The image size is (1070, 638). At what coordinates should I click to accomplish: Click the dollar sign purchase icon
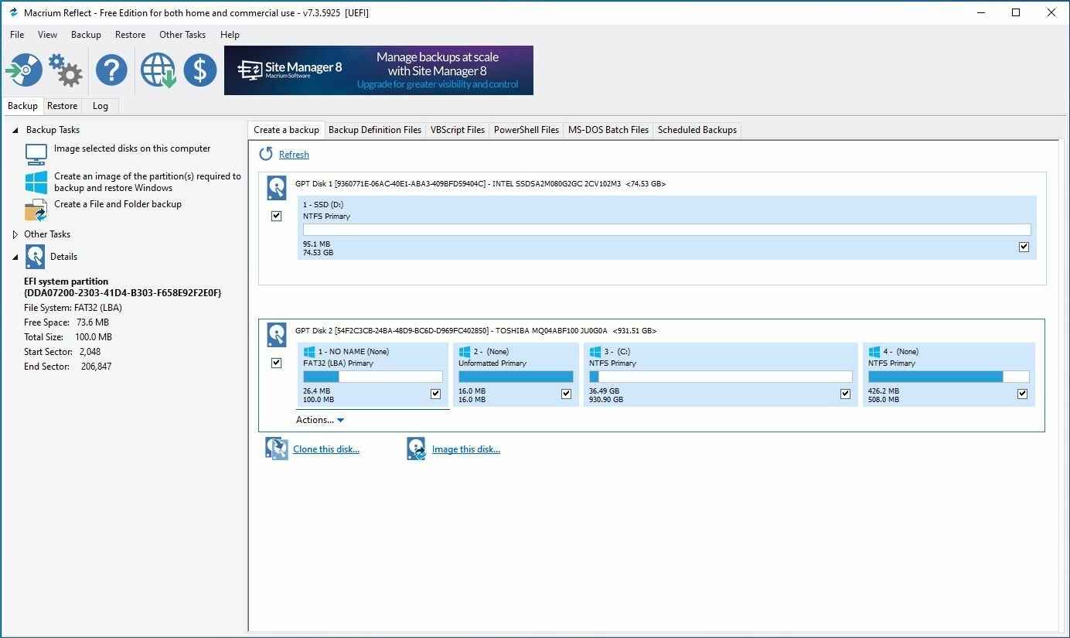tap(200, 70)
